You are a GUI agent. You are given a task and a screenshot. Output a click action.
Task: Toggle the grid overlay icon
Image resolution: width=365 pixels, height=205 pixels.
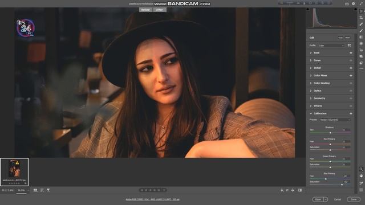361,190
